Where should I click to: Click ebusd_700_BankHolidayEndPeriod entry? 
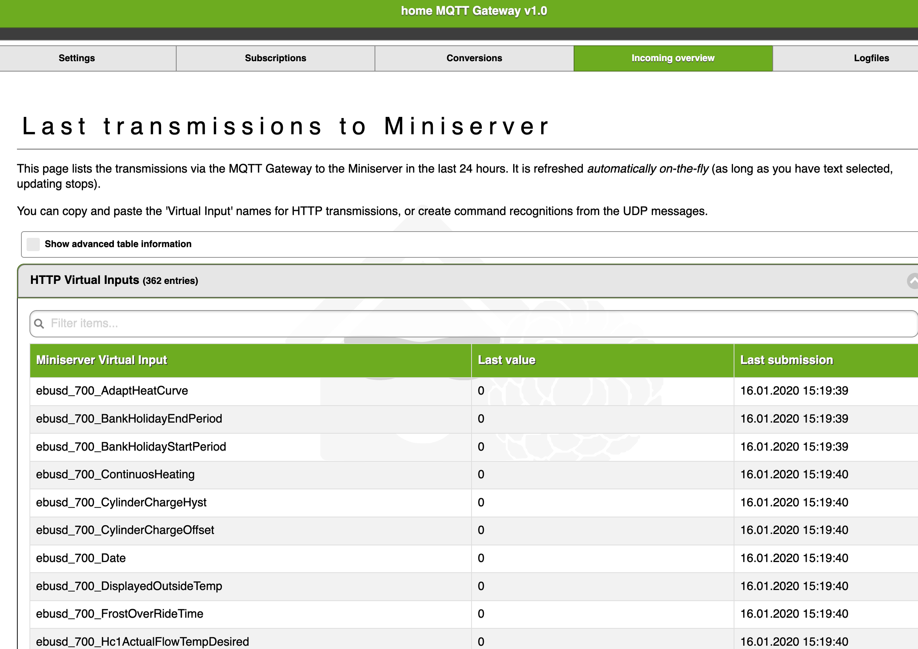pos(129,419)
